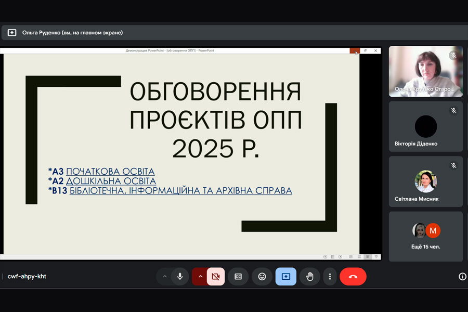
Task: Open the А2 Дошкільна освіта link
Action: (111, 181)
